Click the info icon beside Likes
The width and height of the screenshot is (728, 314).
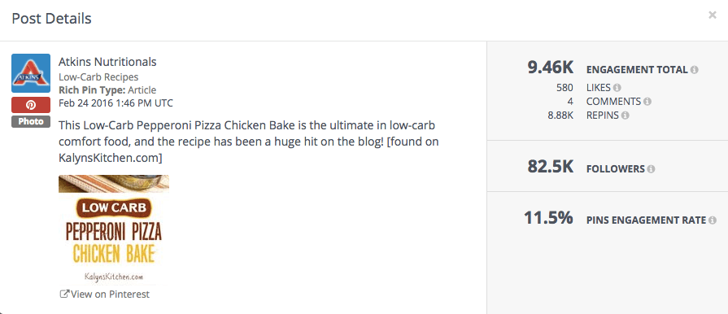click(x=617, y=87)
